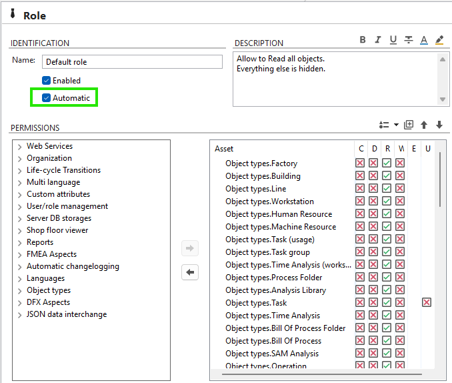This screenshot has height=383, width=452.
Task: Apply strikethrough formatting to the description
Action: pyautogui.click(x=409, y=40)
